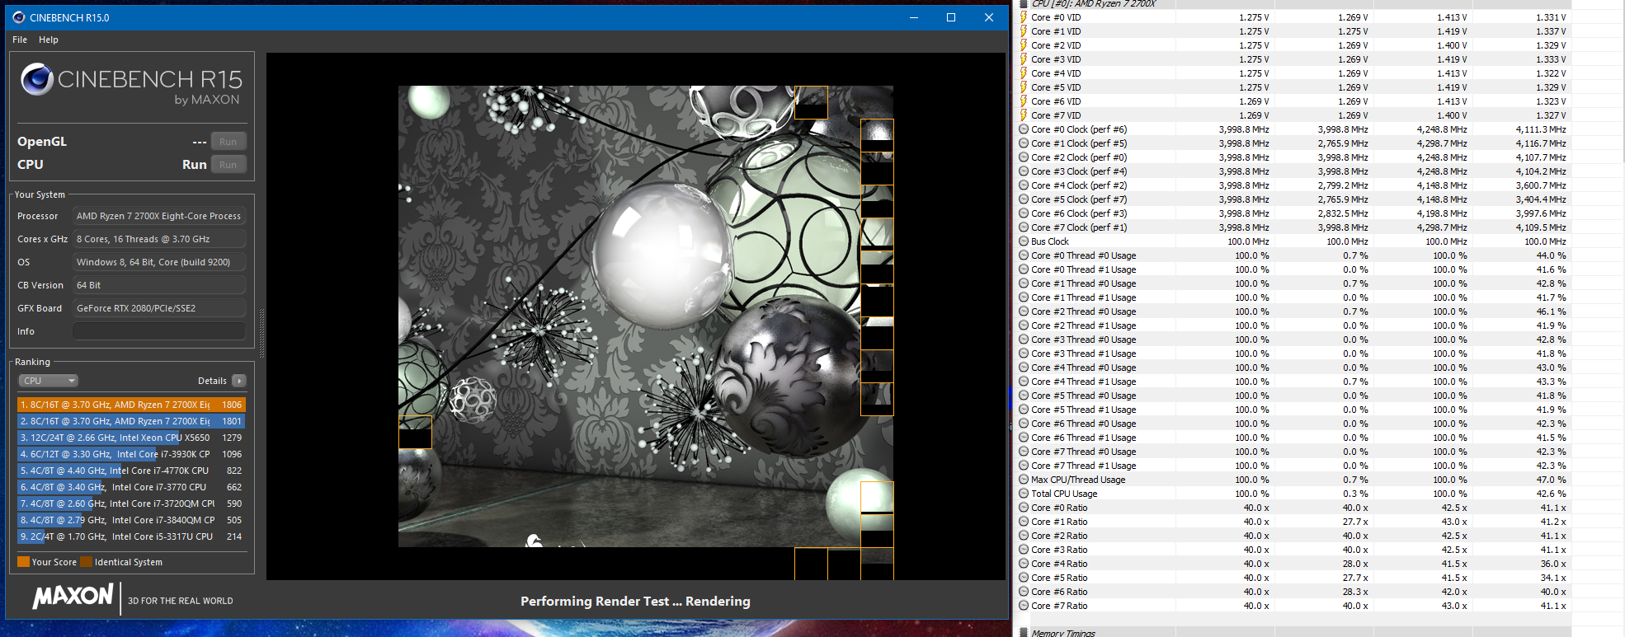
Task: Click the GFX Board GeForce RTX 2080 field
Action: (159, 308)
